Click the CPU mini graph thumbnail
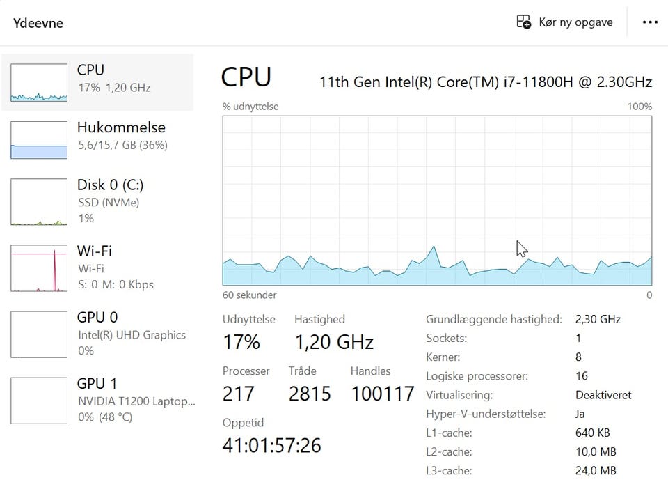Screen dimensions: 668x496 pos(39,82)
